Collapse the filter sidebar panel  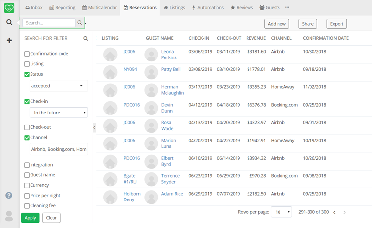pos(94,127)
